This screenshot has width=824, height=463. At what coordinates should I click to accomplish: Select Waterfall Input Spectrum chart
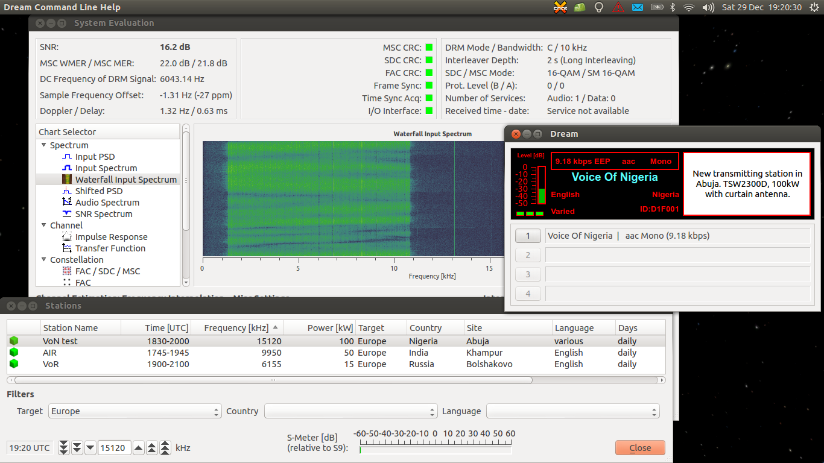[125, 180]
